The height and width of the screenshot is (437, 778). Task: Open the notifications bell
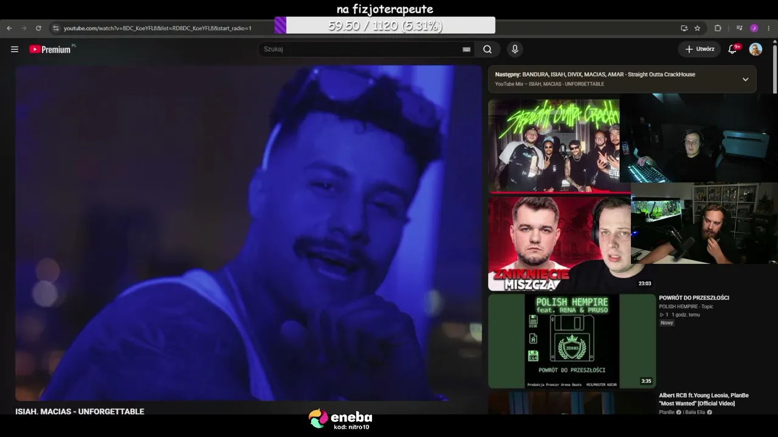point(733,49)
